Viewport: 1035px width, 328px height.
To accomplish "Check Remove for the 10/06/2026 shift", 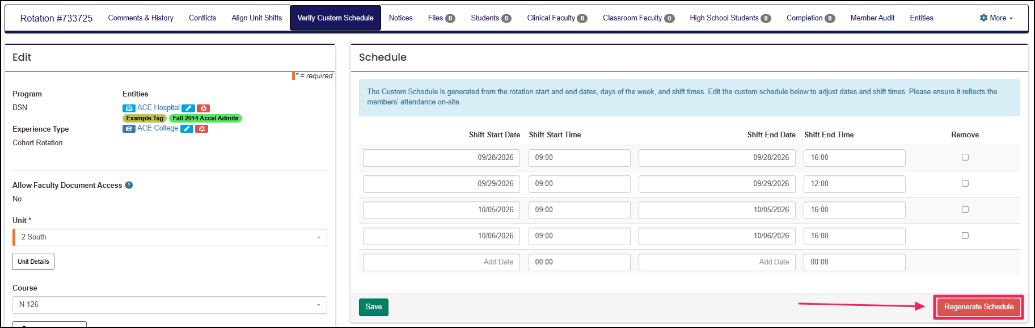I will [x=965, y=236].
